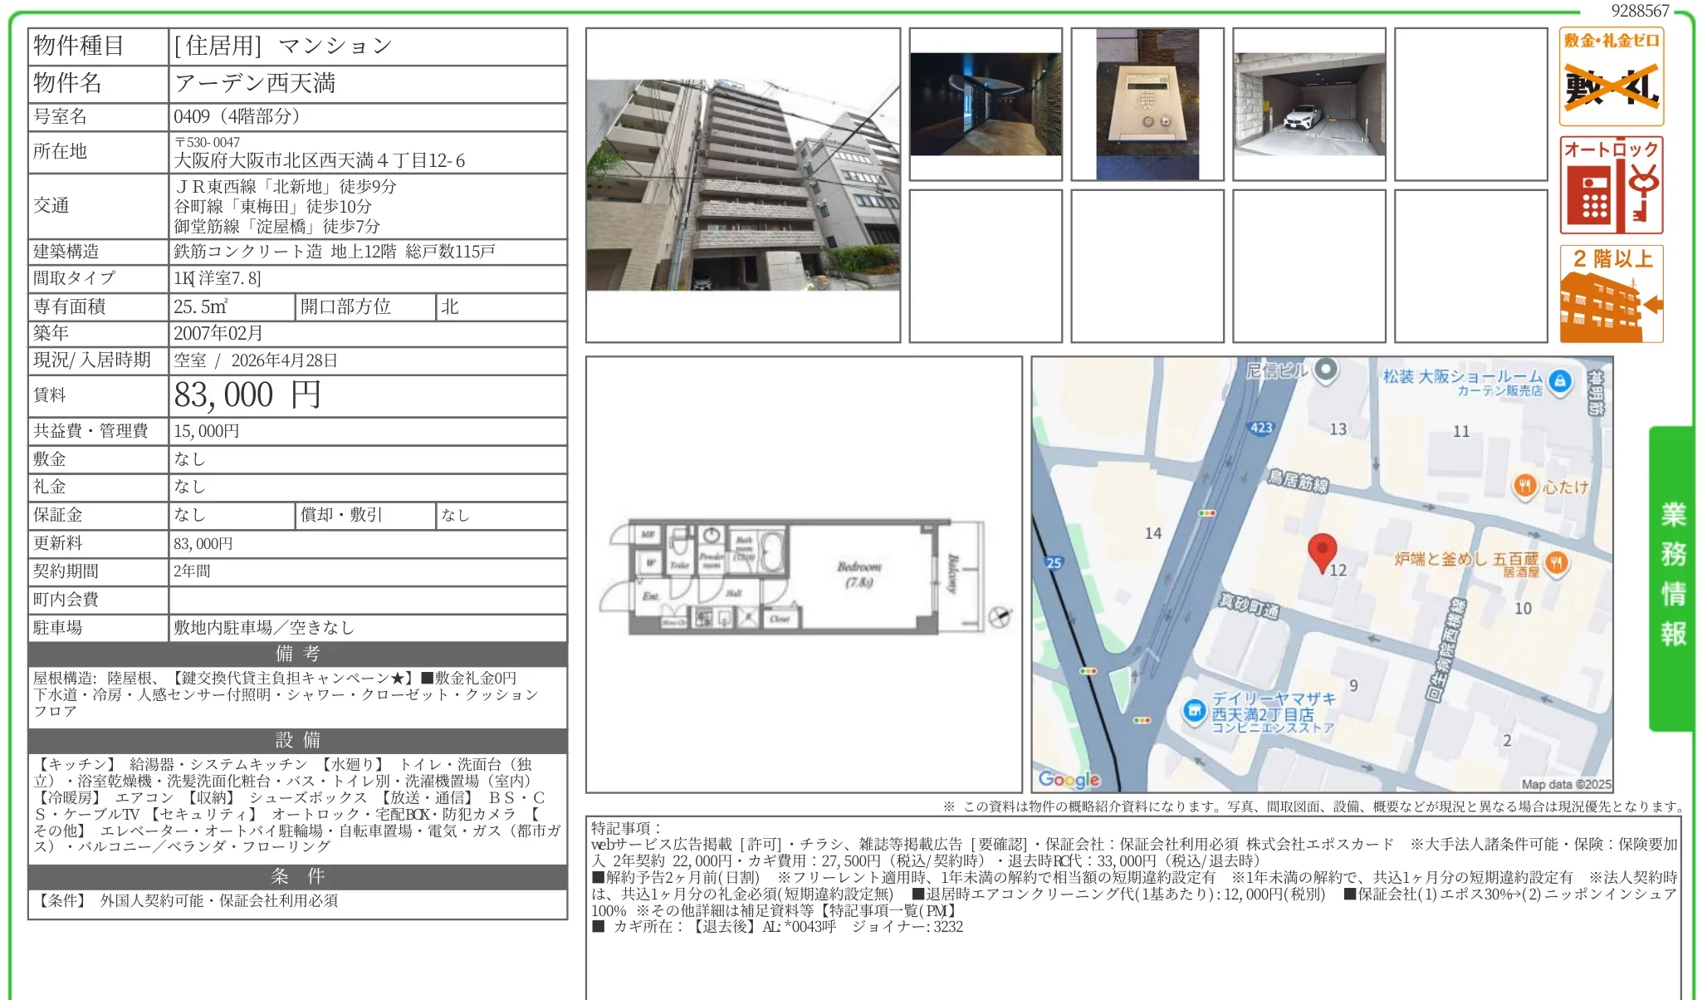This screenshot has height=1000, width=1707.
Task: Click the 松装 大阪ショールーム shop marker
Action: point(1560,381)
